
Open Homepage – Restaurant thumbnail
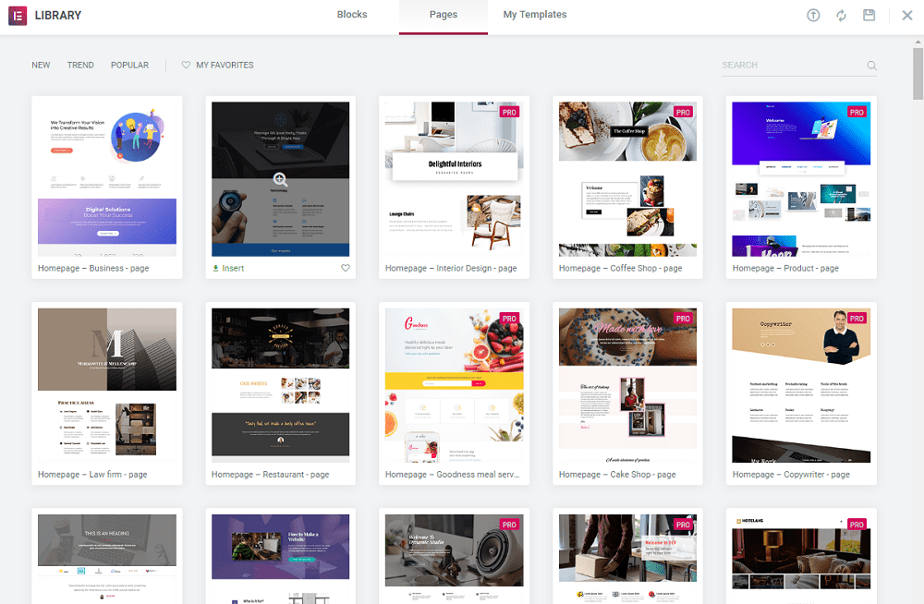coord(281,385)
